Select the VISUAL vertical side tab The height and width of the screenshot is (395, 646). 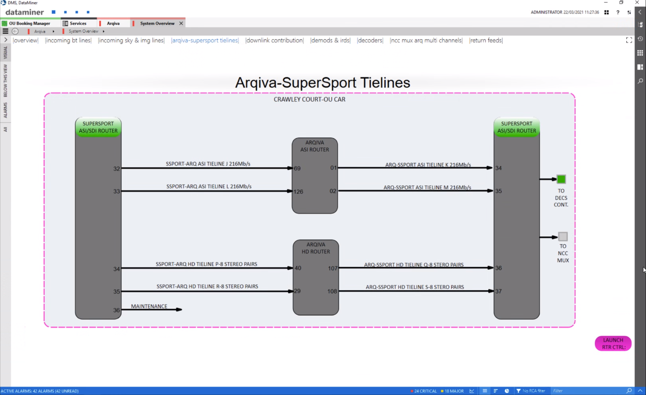point(5,52)
